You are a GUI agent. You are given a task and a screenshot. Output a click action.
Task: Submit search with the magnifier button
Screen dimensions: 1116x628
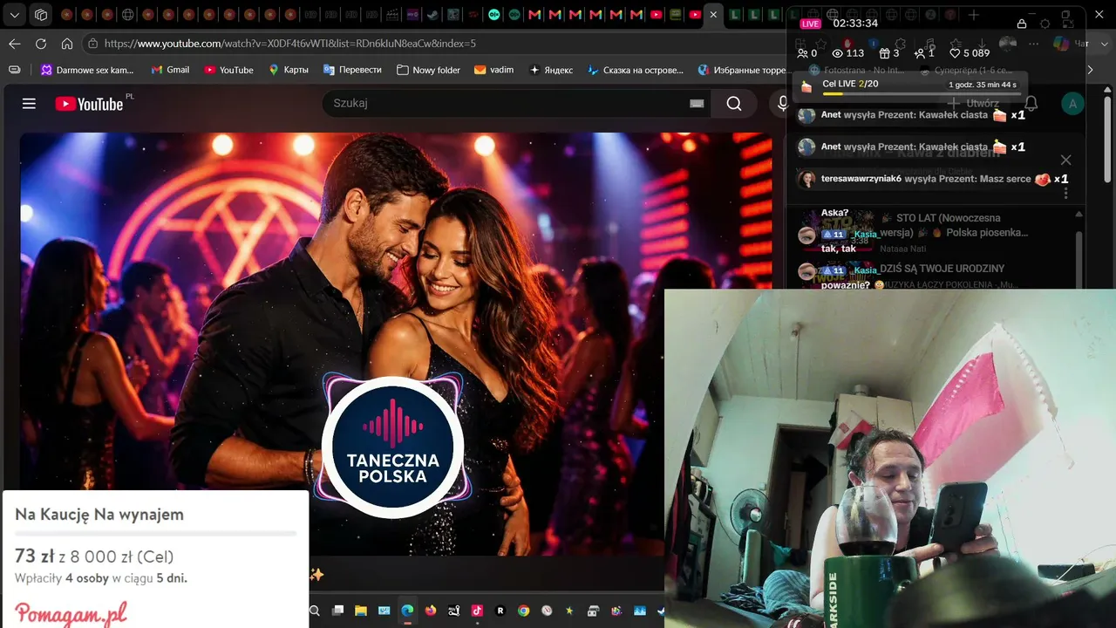[x=734, y=104]
